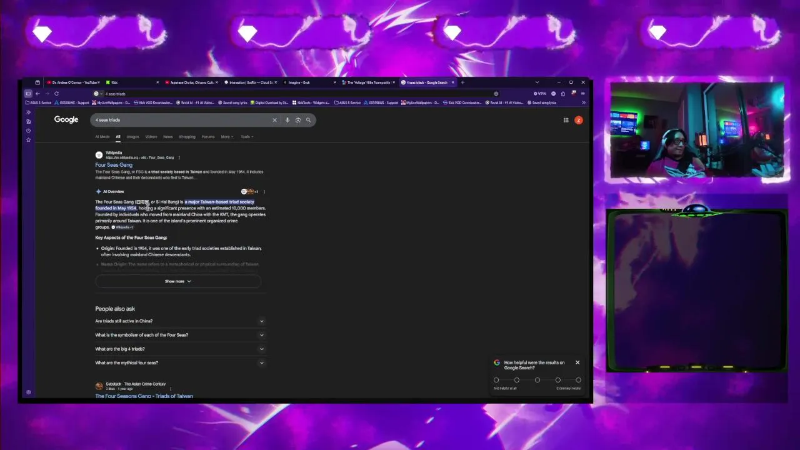Open the browser main menu icon
Screen dimensions: 800x450
583,94
